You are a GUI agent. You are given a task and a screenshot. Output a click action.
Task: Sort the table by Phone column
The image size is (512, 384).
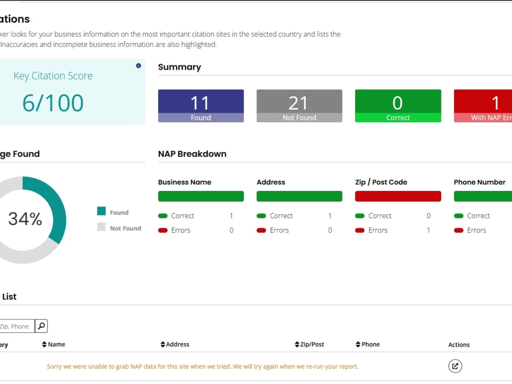pos(368,344)
